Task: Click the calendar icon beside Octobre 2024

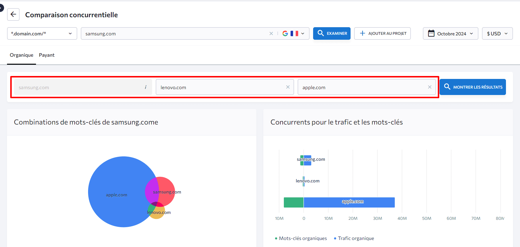Action: pyautogui.click(x=431, y=33)
